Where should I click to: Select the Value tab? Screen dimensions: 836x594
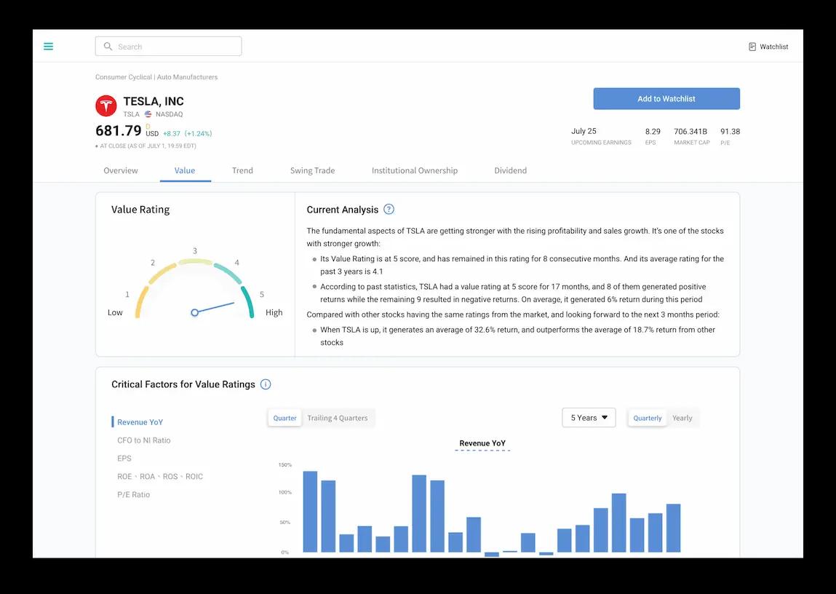[185, 170]
